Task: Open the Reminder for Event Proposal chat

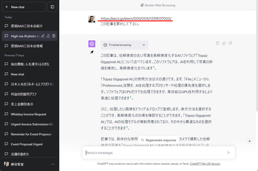Action: 30,134
